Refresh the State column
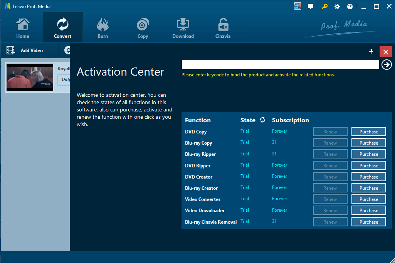Image resolution: width=395 pixels, height=263 pixels. coord(262,120)
